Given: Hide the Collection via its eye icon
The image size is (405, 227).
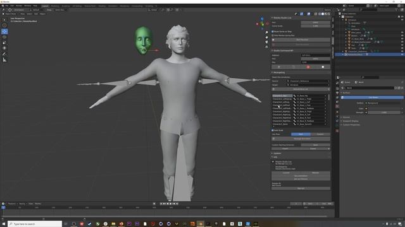Looking at the screenshot, I should [402, 17].
